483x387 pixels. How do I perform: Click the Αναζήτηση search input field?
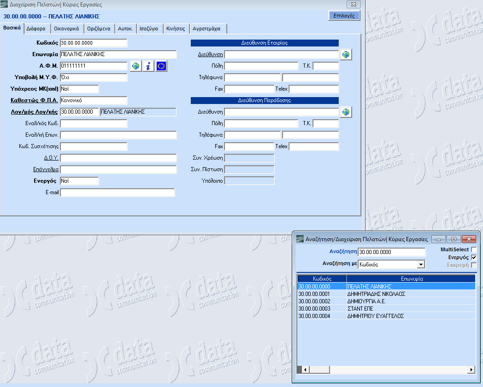391,252
